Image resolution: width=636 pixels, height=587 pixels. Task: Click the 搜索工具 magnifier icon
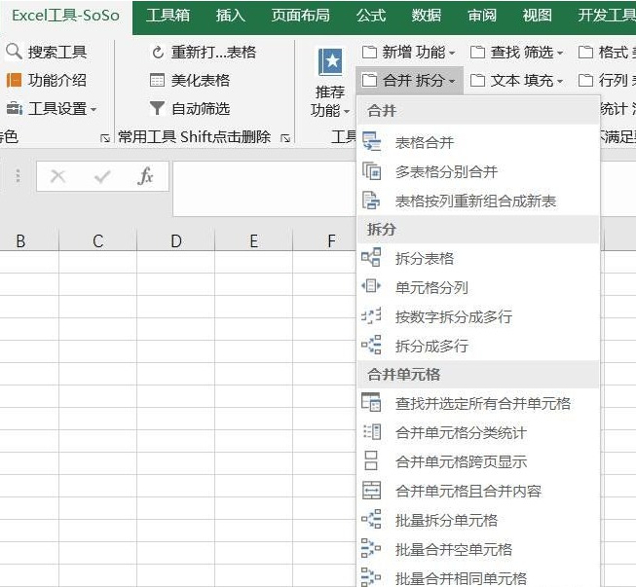coord(14,52)
